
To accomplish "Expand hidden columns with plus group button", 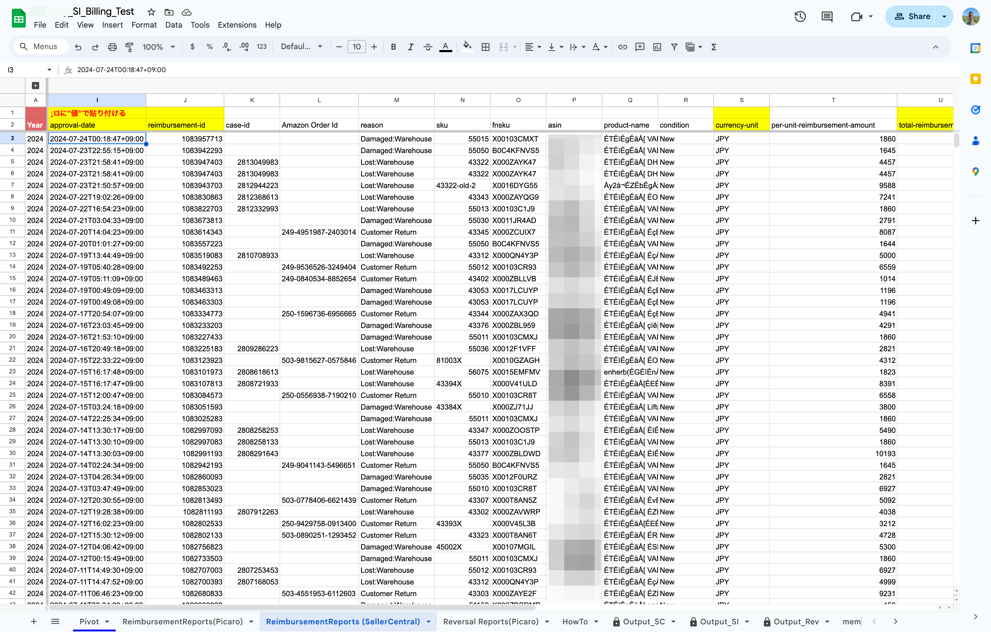I will pyautogui.click(x=35, y=86).
